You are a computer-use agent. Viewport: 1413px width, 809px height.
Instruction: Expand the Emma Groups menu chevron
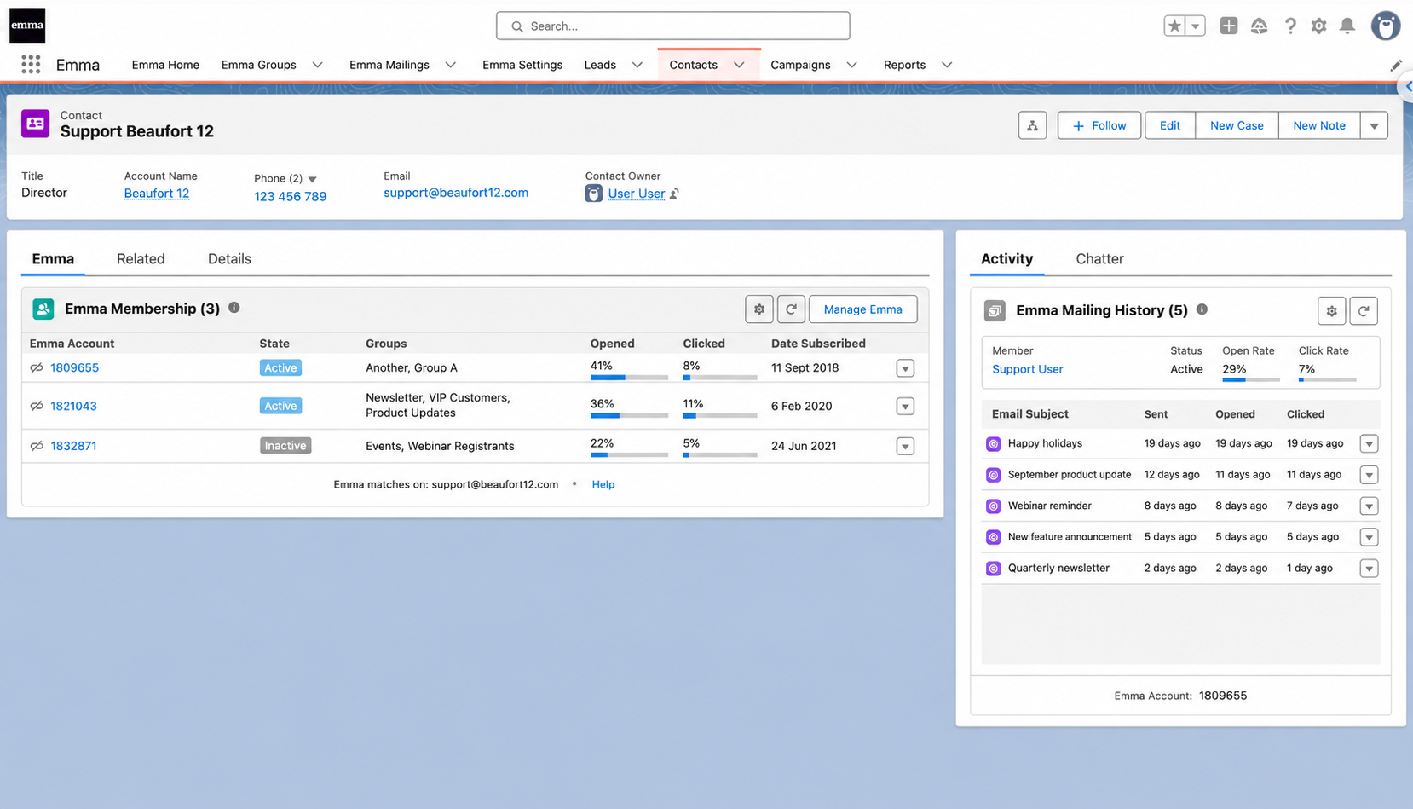[x=317, y=65]
